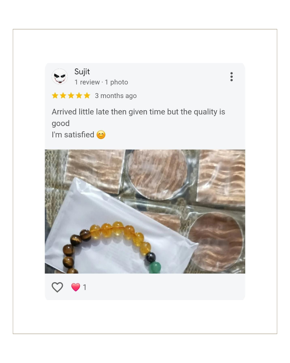
Task: Open the three-dot more options menu
Action: pyautogui.click(x=231, y=77)
